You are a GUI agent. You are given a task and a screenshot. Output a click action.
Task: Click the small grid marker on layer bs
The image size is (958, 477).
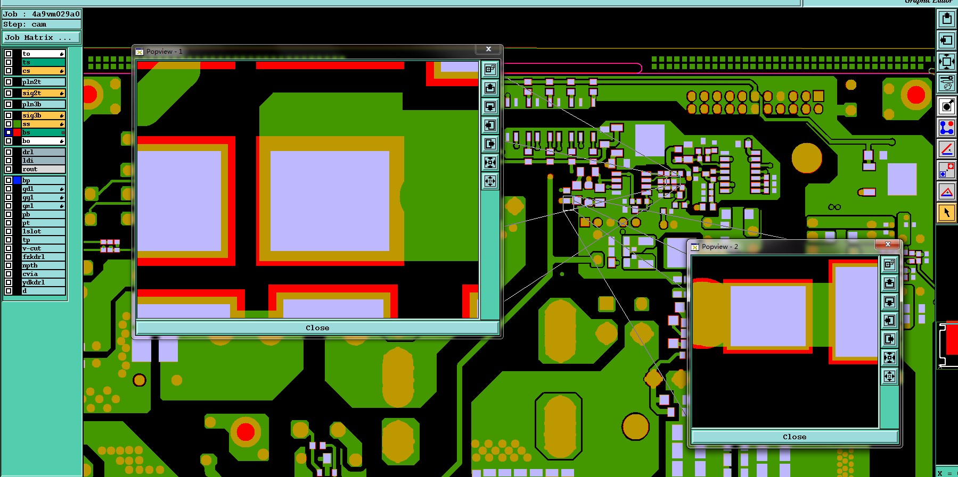63,132
